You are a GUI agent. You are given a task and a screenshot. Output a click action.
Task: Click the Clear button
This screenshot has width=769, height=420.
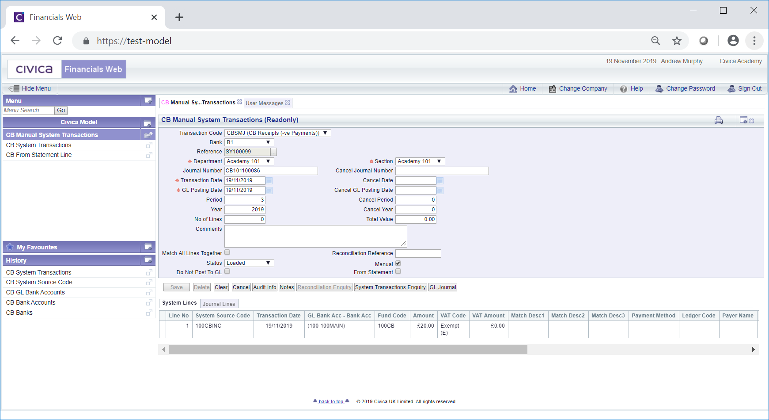point(221,287)
